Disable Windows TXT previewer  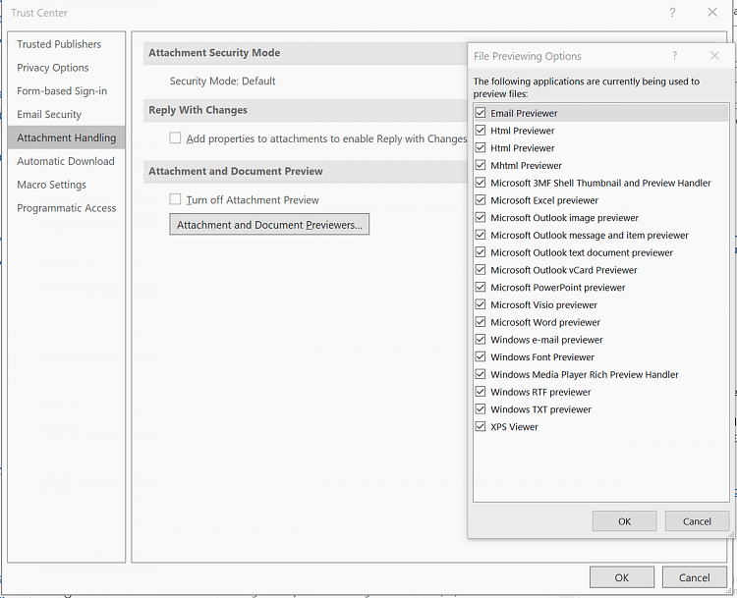point(481,408)
